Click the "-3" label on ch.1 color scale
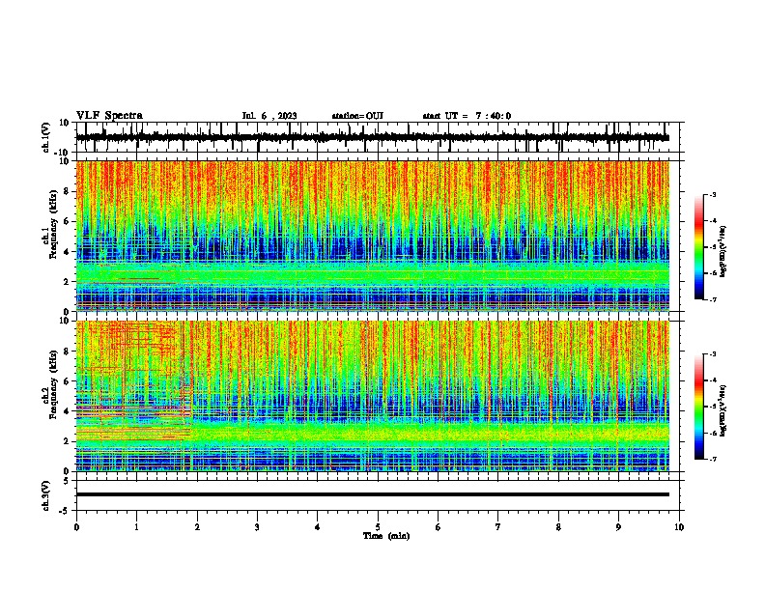Image resolution: width=765 pixels, height=591 pixels. pyautogui.click(x=712, y=194)
